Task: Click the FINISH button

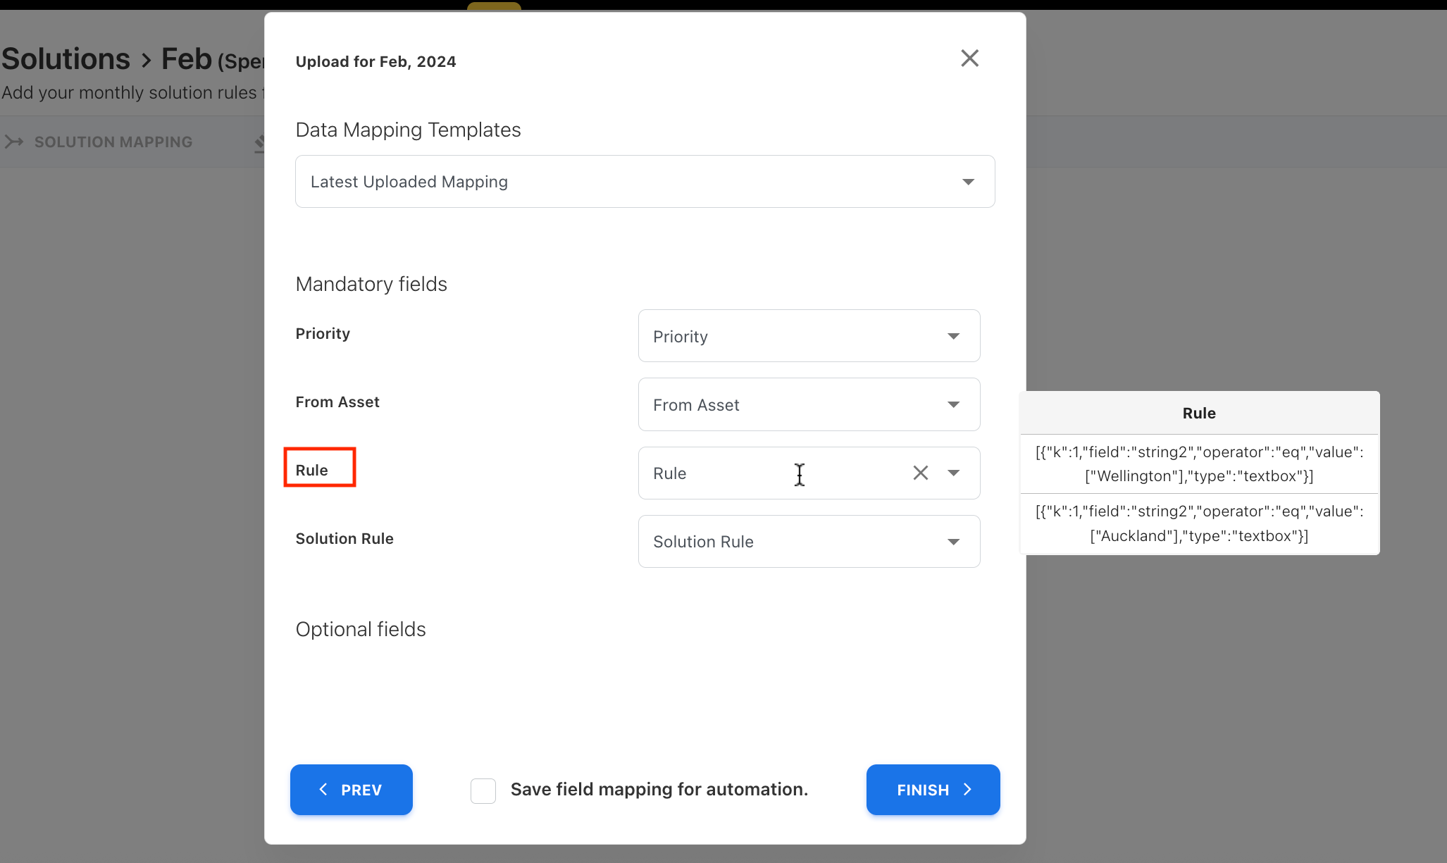Action: (932, 790)
